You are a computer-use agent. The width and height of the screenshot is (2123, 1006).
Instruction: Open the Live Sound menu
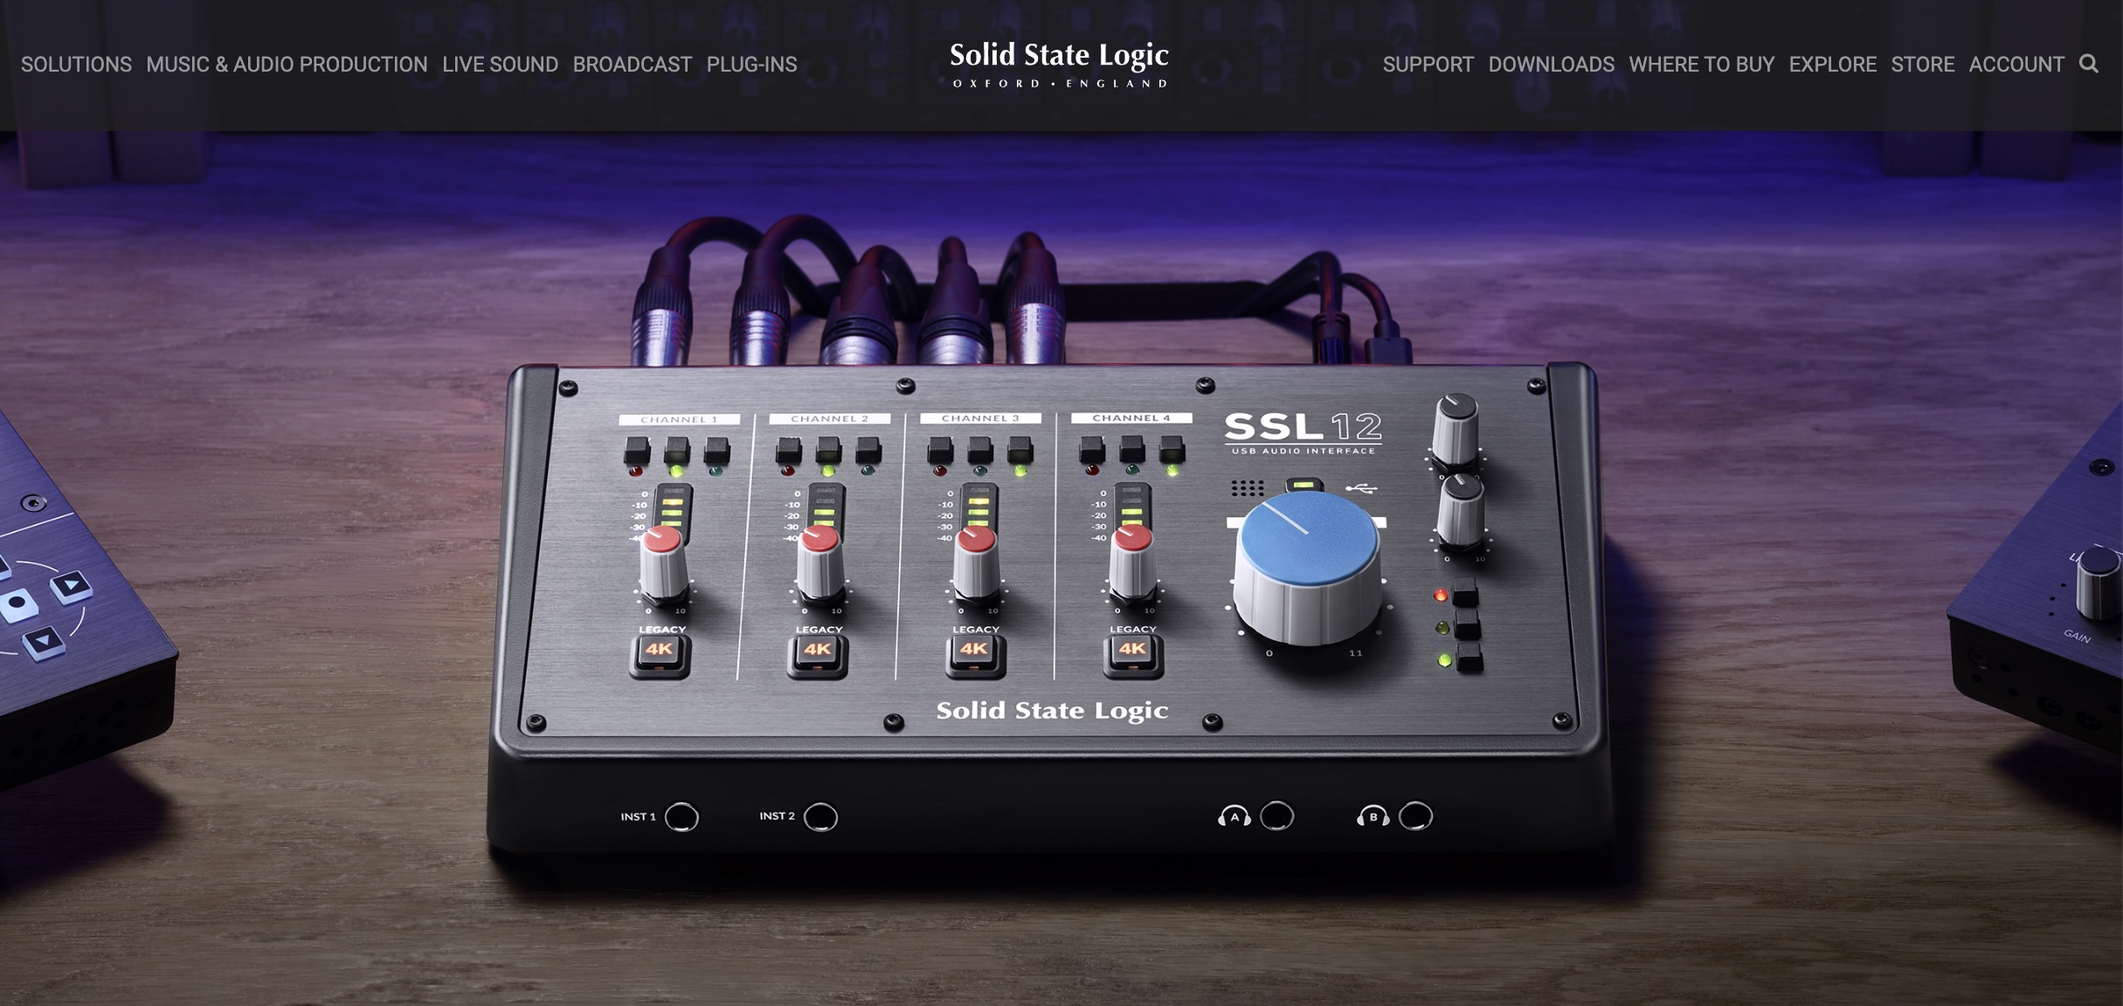tap(500, 65)
